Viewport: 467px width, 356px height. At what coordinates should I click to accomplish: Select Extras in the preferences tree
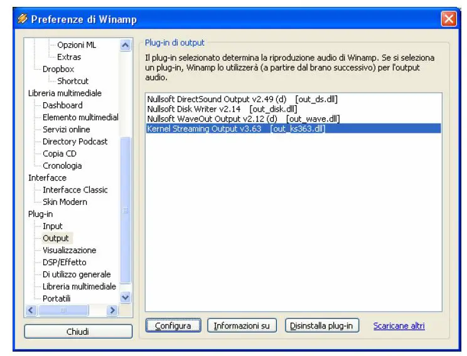(x=69, y=57)
